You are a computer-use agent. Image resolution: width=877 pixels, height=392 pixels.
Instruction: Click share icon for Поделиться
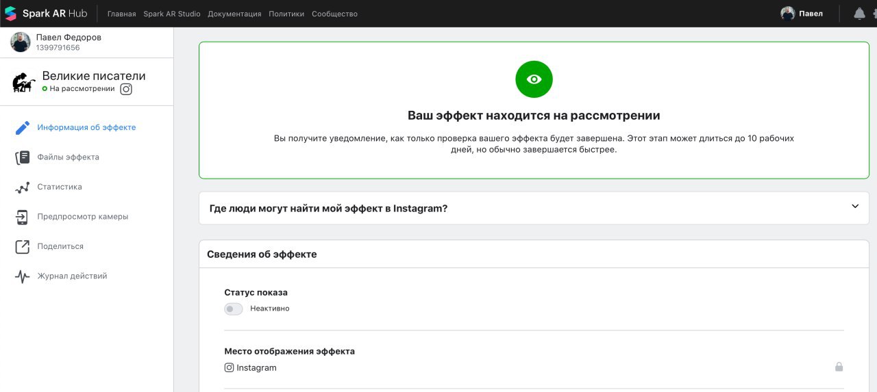(x=23, y=246)
